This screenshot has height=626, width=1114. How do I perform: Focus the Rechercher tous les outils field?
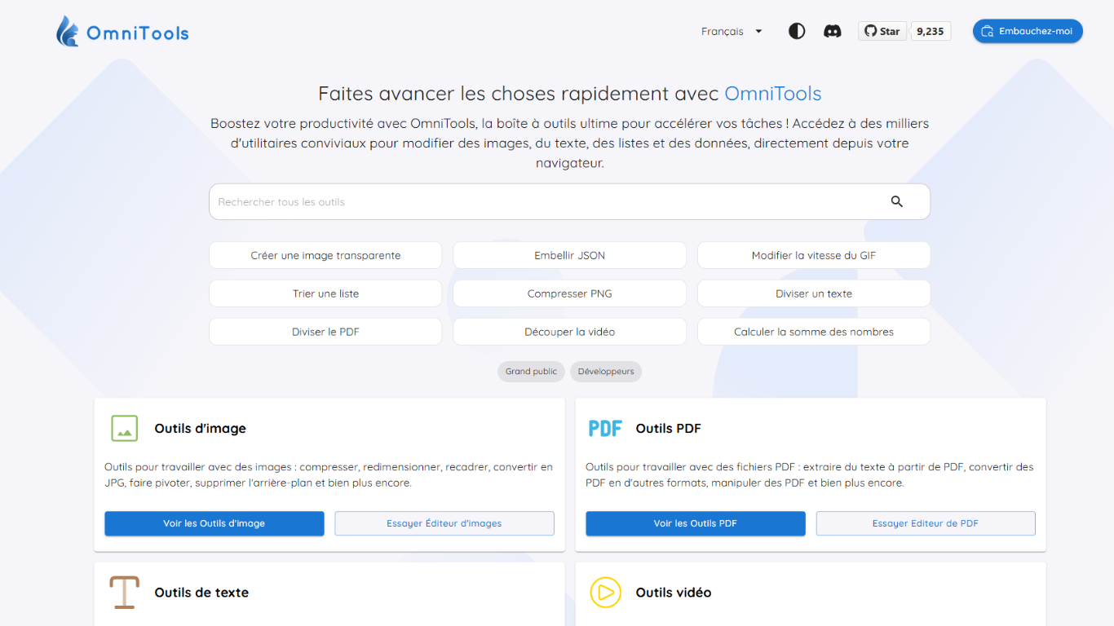[x=546, y=201]
